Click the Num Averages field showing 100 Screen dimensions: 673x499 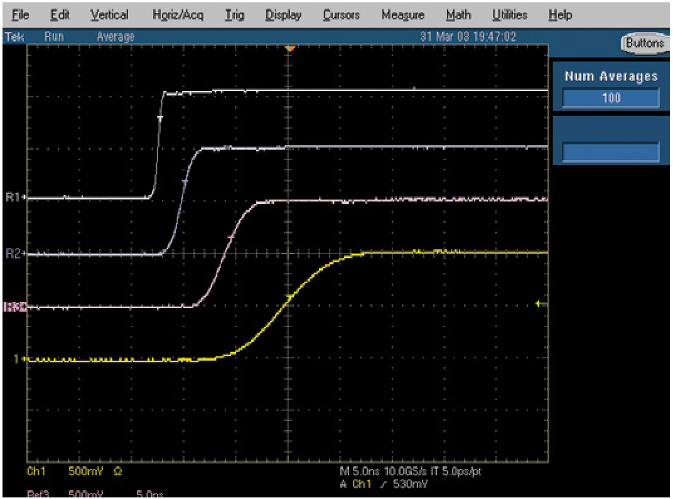tap(611, 98)
